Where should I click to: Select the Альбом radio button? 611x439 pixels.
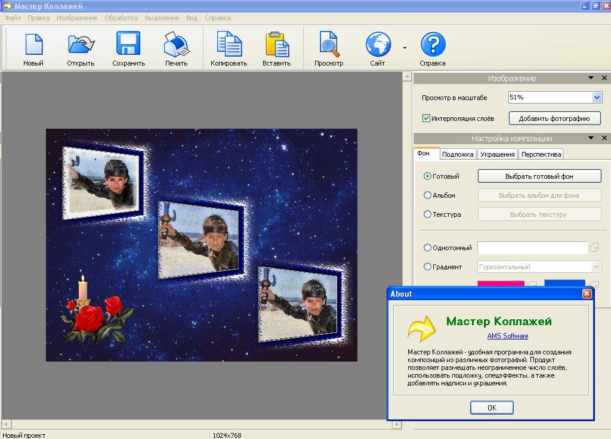(427, 195)
